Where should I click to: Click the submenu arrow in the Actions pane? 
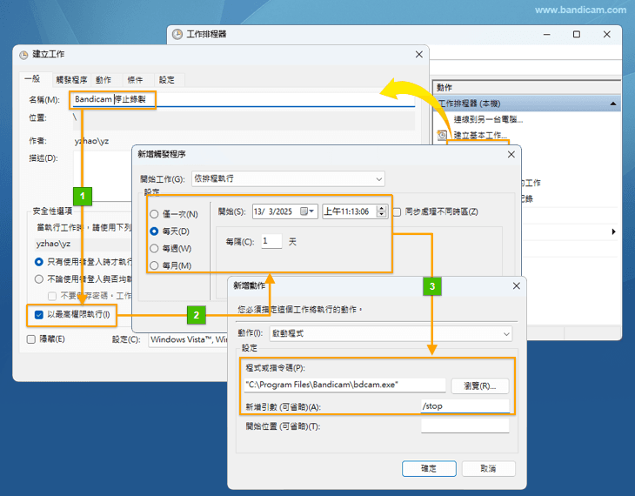coord(613,231)
